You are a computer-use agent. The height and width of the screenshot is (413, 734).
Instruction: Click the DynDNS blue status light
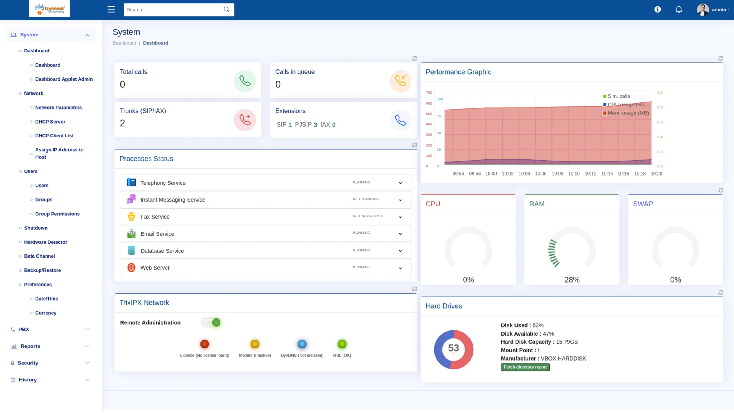pos(302,344)
